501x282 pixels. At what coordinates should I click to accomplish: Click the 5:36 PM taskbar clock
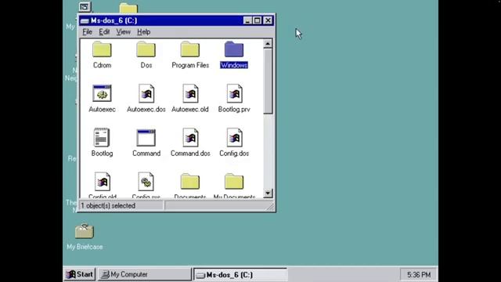tap(419, 275)
